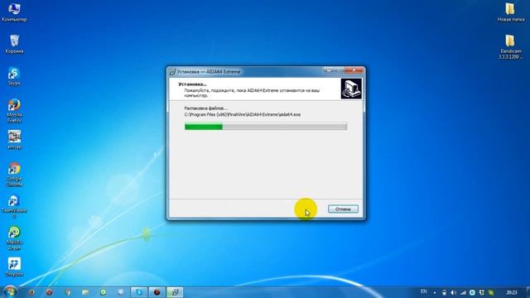Click the setup icon in installer title bar
The height and width of the screenshot is (298, 530).
[x=172, y=72]
